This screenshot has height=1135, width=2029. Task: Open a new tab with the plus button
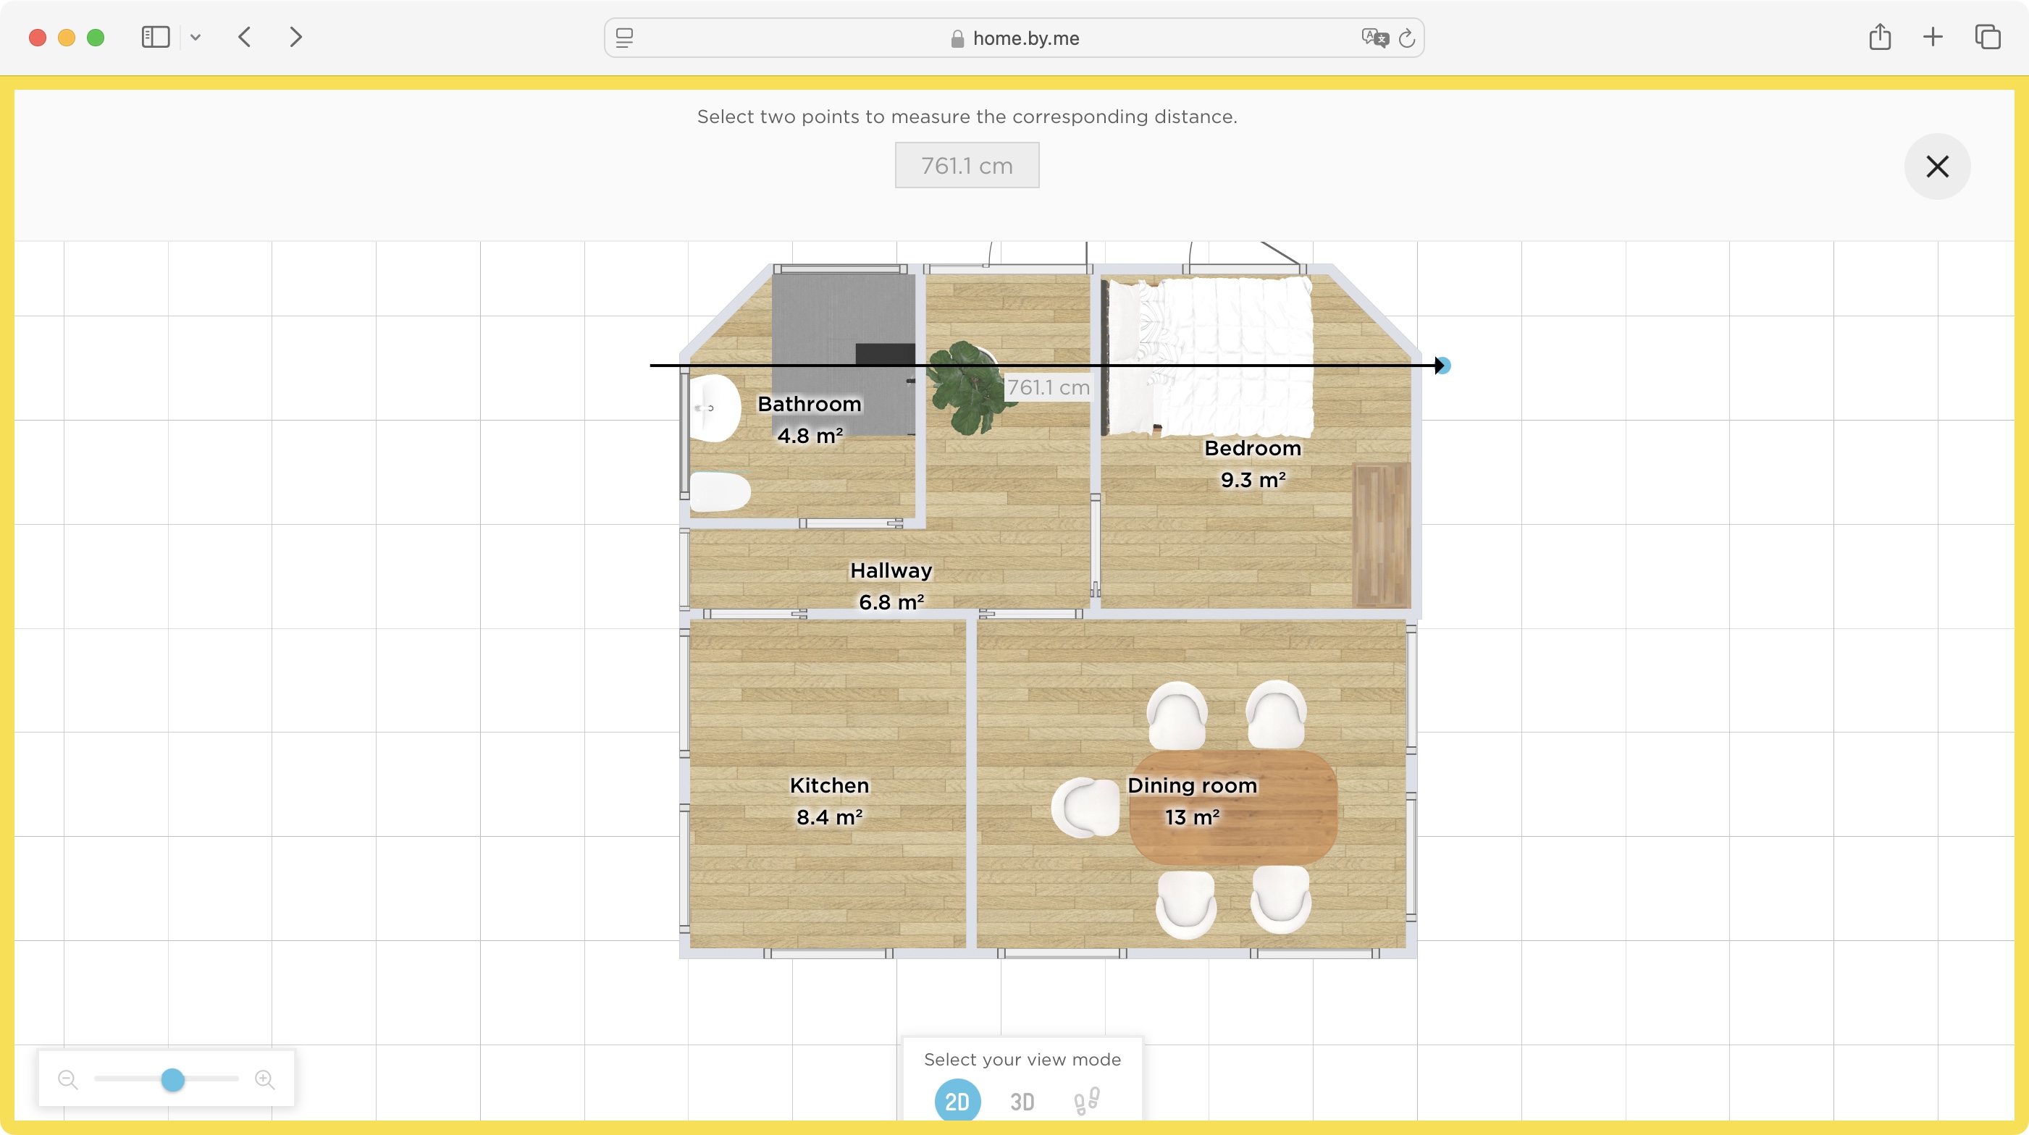[1932, 36]
